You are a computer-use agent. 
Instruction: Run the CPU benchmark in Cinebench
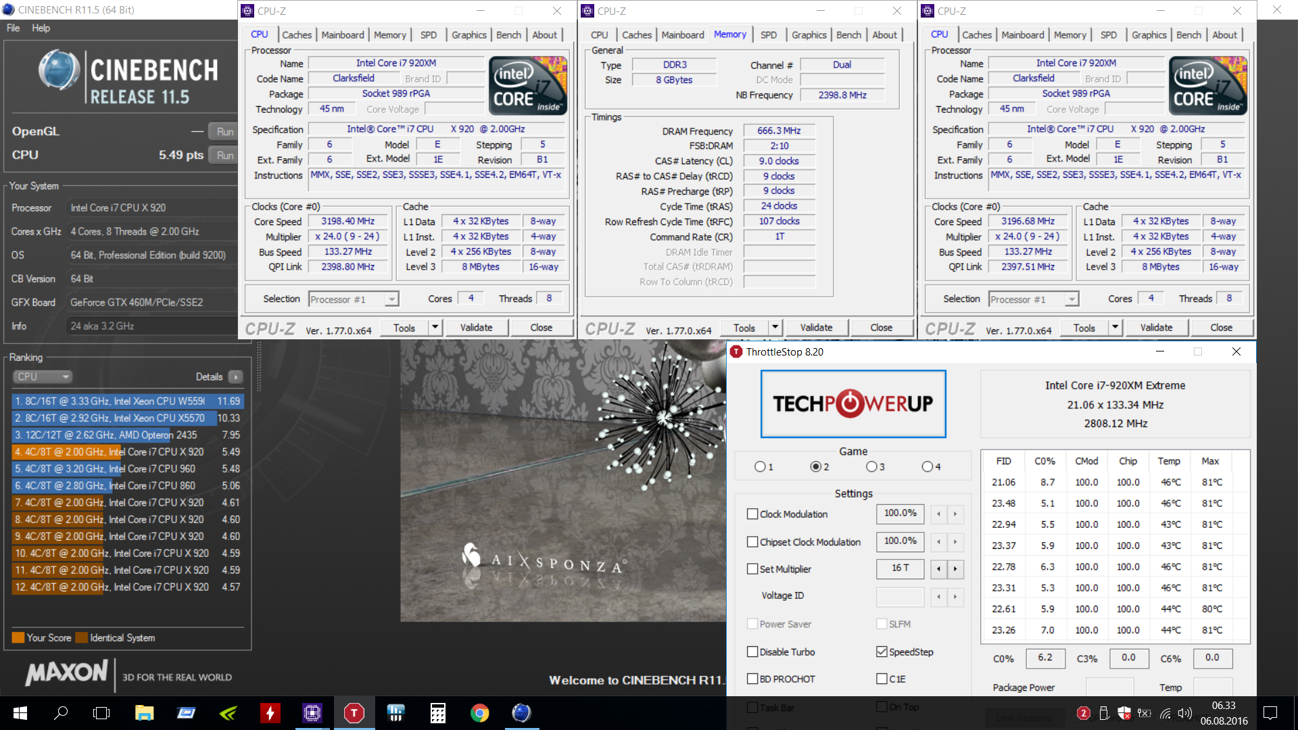pos(224,155)
